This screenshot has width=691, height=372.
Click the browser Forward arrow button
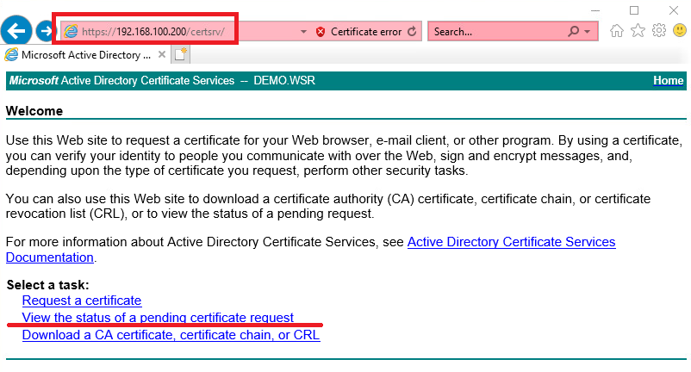pyautogui.click(x=45, y=31)
